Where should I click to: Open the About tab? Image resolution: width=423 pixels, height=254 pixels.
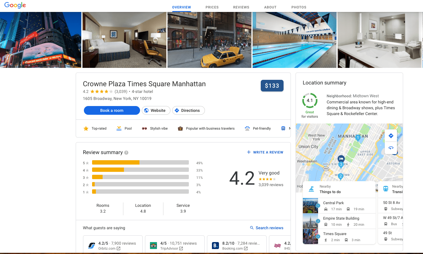coord(270,7)
